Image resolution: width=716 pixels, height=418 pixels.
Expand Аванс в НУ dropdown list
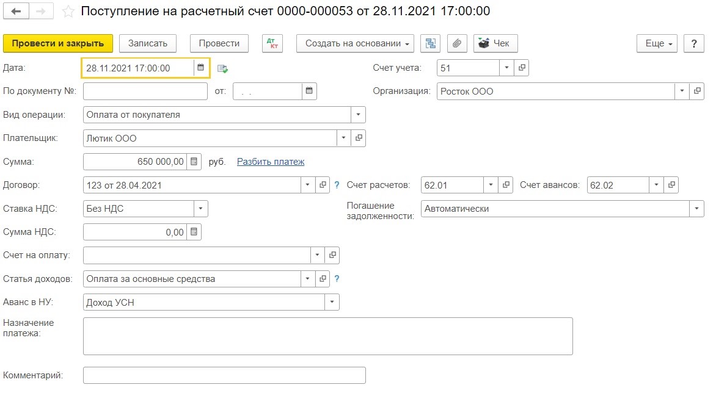(x=332, y=302)
